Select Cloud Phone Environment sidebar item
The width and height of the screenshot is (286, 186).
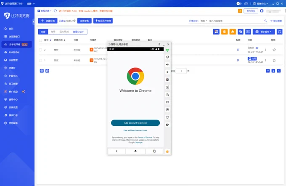coord(16,44)
